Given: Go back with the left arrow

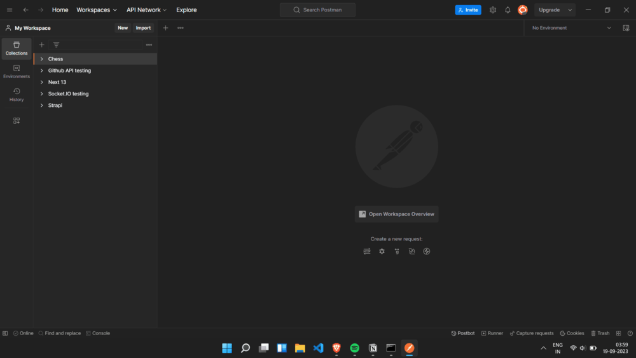Looking at the screenshot, I should point(25,10).
